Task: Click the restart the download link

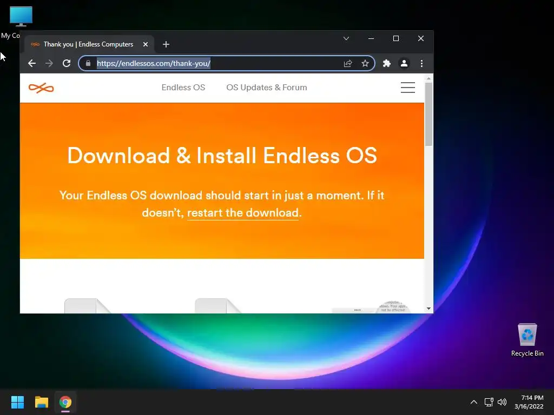Action: 243,213
